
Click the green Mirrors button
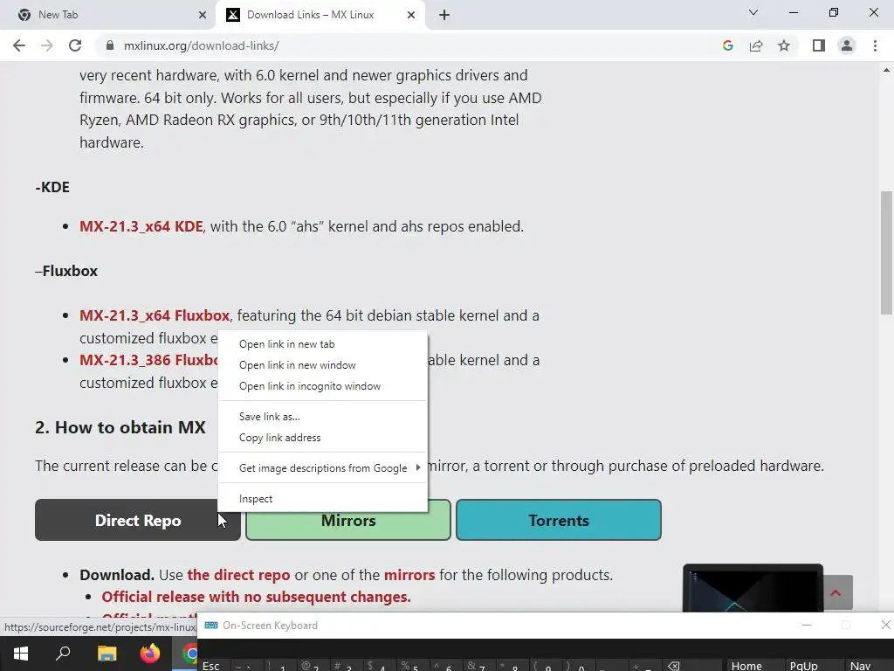coord(347,521)
